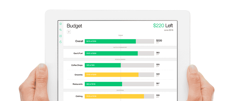Click the '$220' left amount in Overall row

point(159,41)
